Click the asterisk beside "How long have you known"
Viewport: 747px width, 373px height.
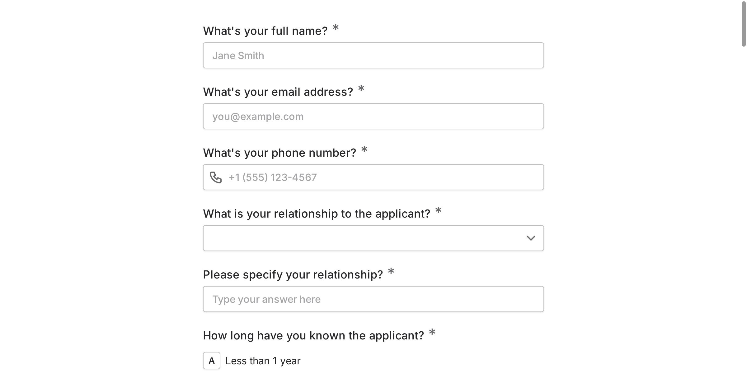(x=432, y=333)
